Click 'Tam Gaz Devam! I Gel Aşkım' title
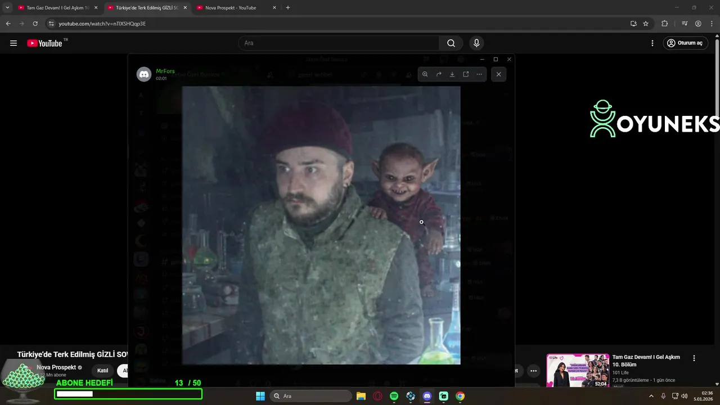This screenshot has height=405, width=720. [646, 361]
